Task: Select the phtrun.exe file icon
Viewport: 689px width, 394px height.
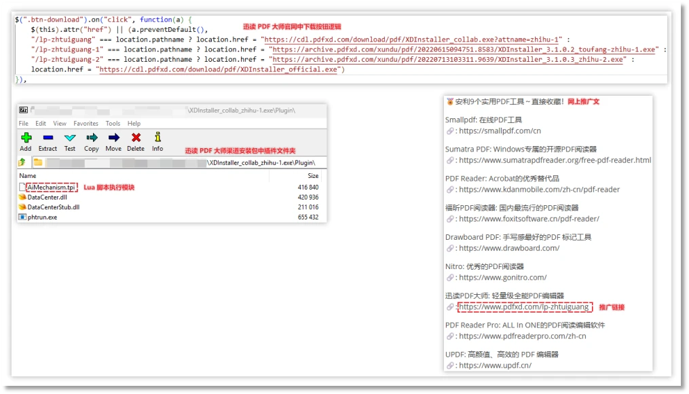Action: [22, 217]
